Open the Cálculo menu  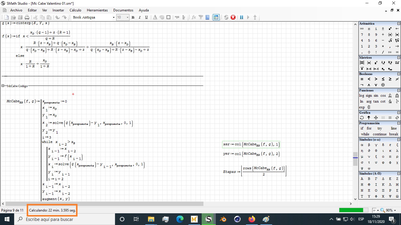(75, 10)
